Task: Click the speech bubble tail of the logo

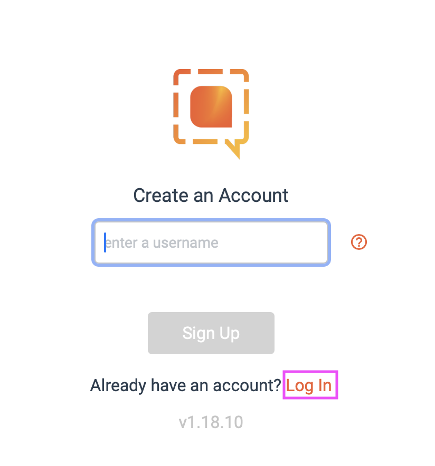Action: click(x=234, y=149)
